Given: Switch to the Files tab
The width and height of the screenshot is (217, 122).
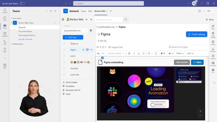Looking at the screenshot, I should 90,11.
